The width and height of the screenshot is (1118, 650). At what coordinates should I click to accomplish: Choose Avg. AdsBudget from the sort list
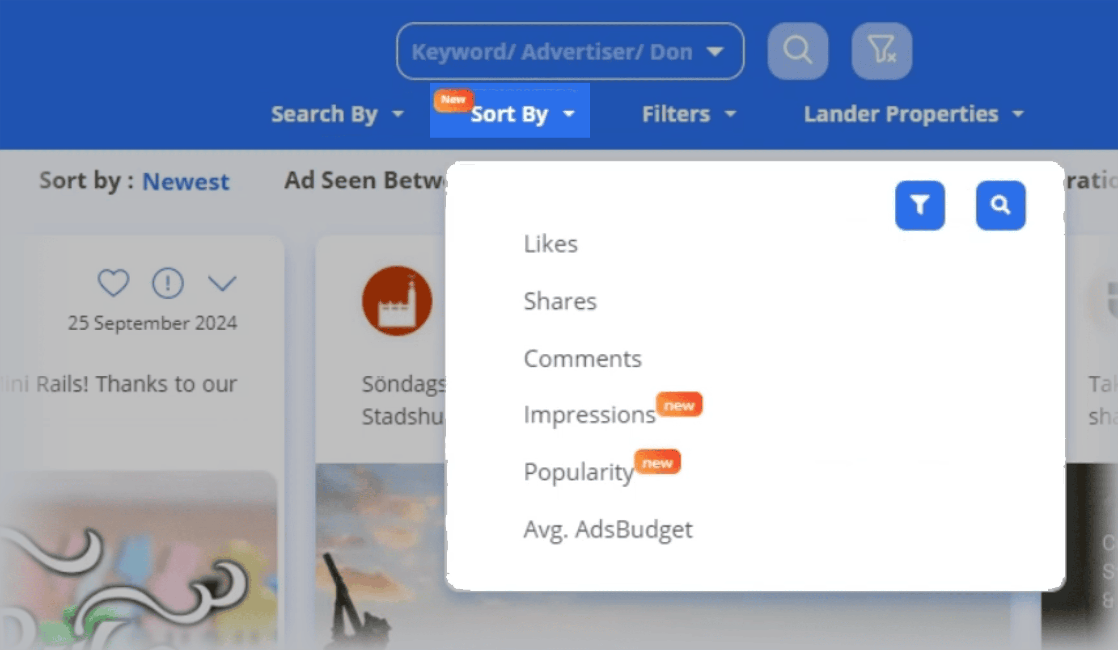coord(608,529)
